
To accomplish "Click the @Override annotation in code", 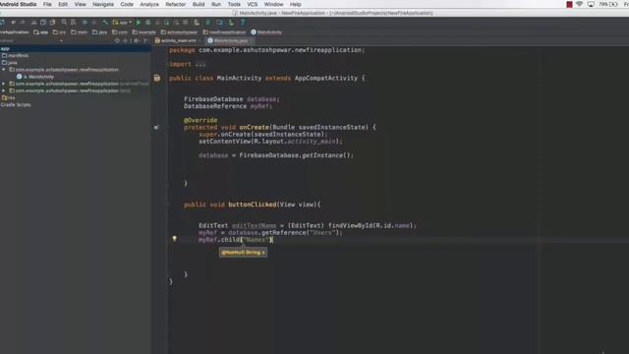I will coord(200,120).
